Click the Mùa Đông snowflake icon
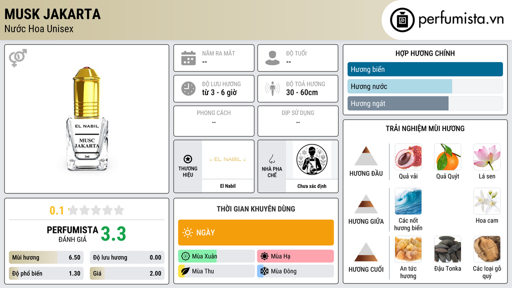This screenshot has width=512, height=288. [264, 271]
